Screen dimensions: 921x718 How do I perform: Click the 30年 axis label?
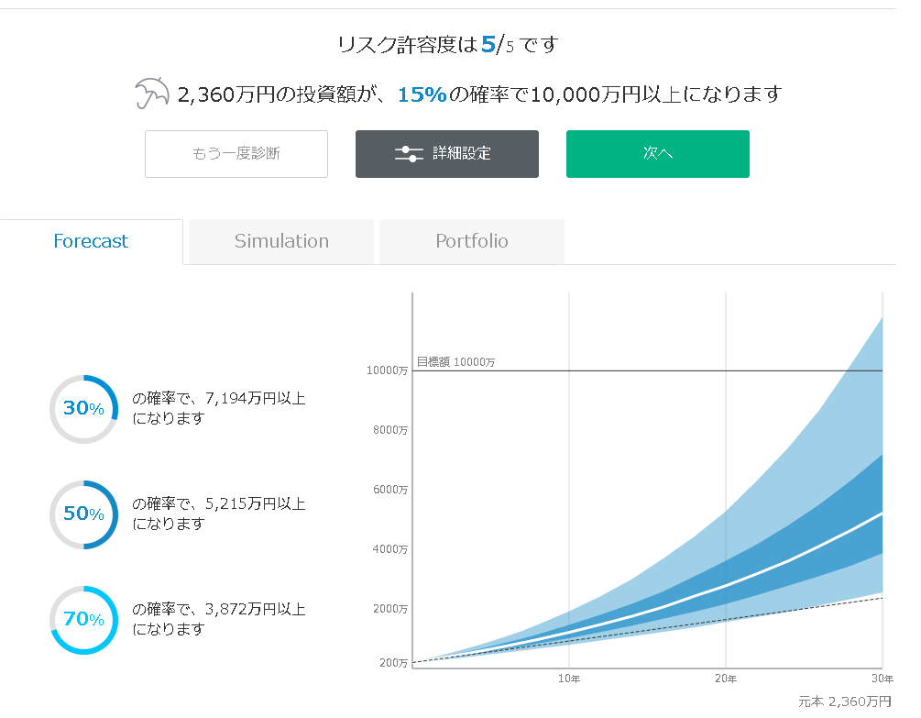(883, 679)
